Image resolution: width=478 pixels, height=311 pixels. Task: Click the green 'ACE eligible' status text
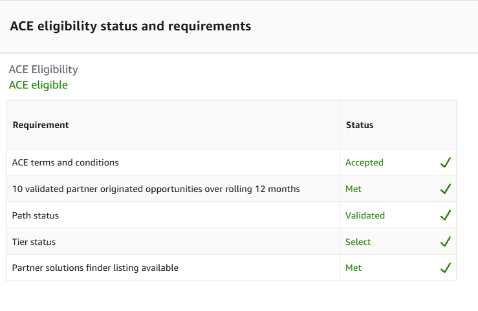(38, 85)
